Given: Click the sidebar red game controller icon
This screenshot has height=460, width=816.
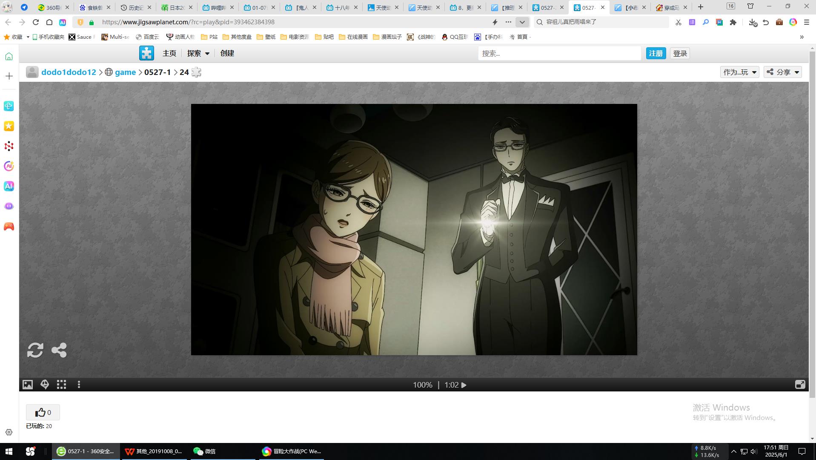Looking at the screenshot, I should (9, 227).
